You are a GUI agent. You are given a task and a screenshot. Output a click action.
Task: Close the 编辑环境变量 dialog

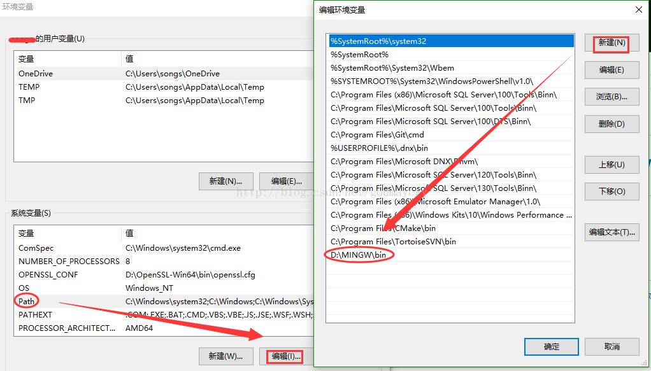pos(639,10)
